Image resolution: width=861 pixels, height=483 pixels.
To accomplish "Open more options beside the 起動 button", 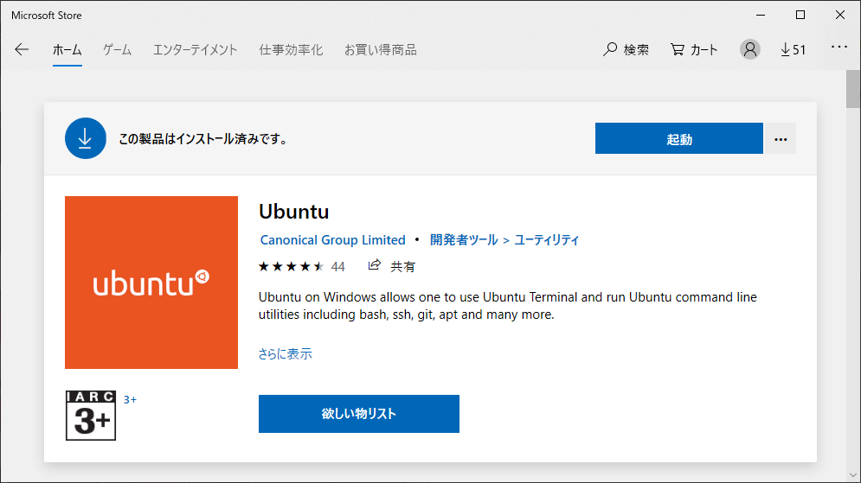I will [781, 139].
